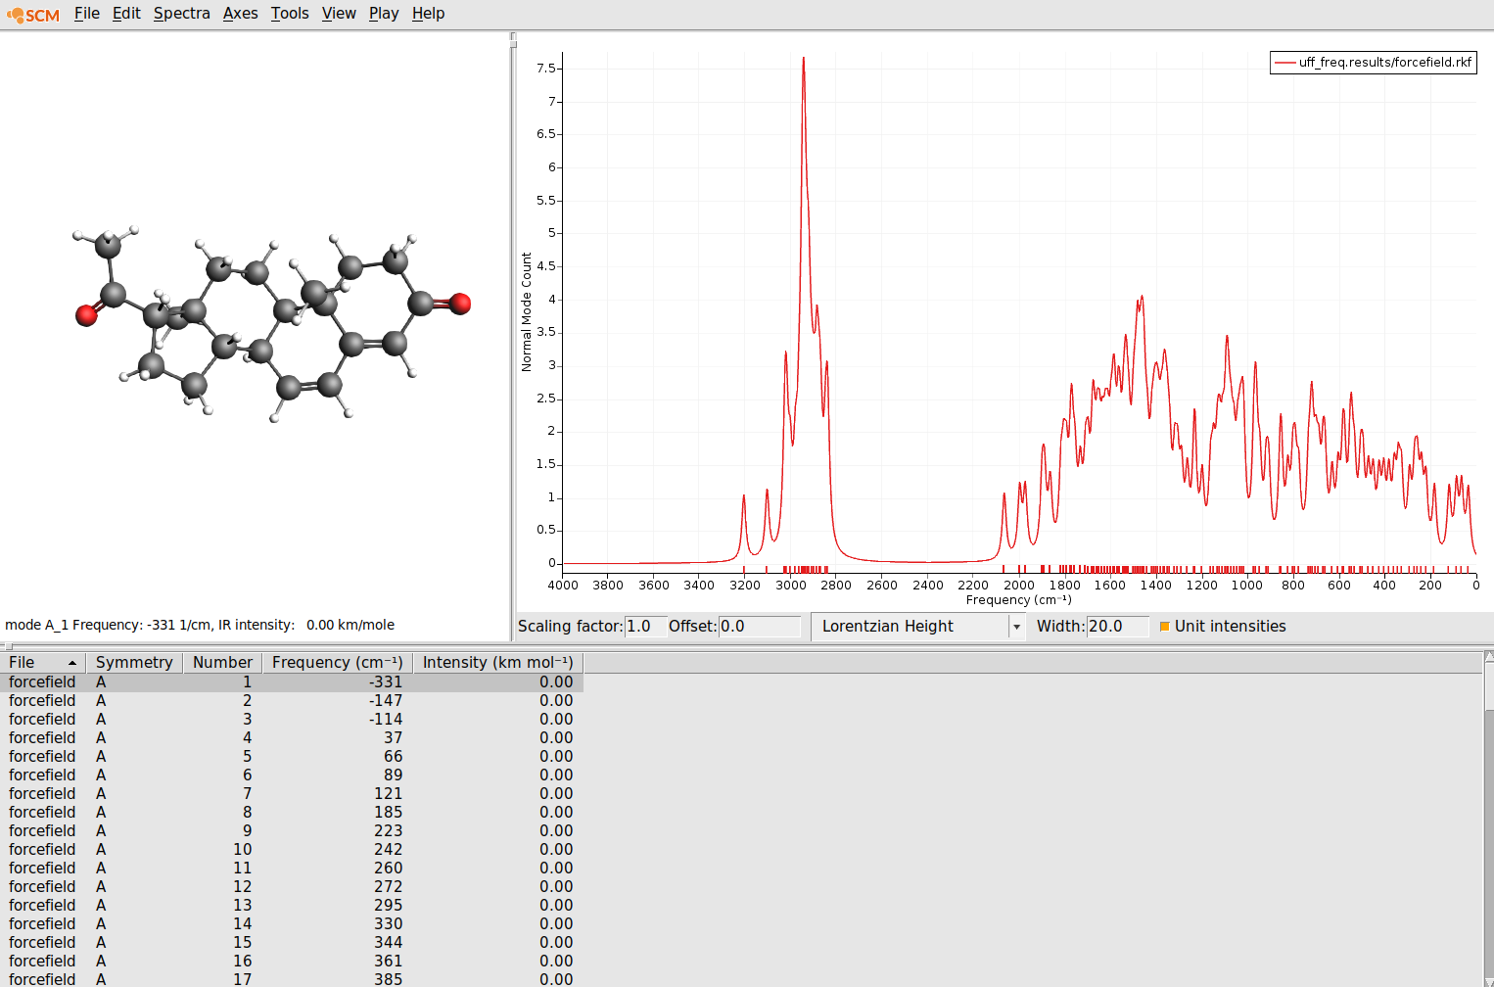Screen dimensions: 1494x987
Task: Click the SCM logo icon
Action: tap(33, 15)
